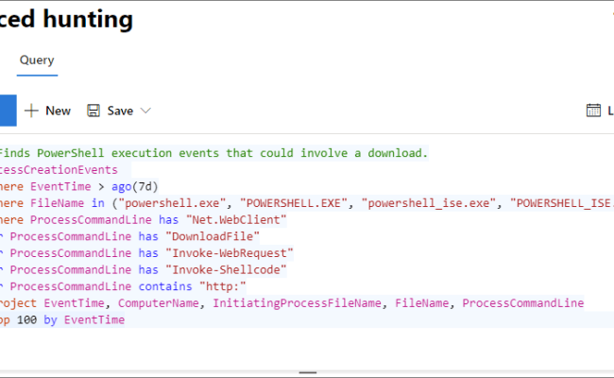Image resolution: width=614 pixels, height=378 pixels.
Task: Click the blue Run query button
Action: 8,111
